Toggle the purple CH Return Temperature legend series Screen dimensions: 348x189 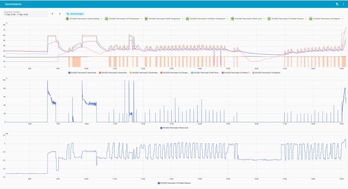click(236, 73)
